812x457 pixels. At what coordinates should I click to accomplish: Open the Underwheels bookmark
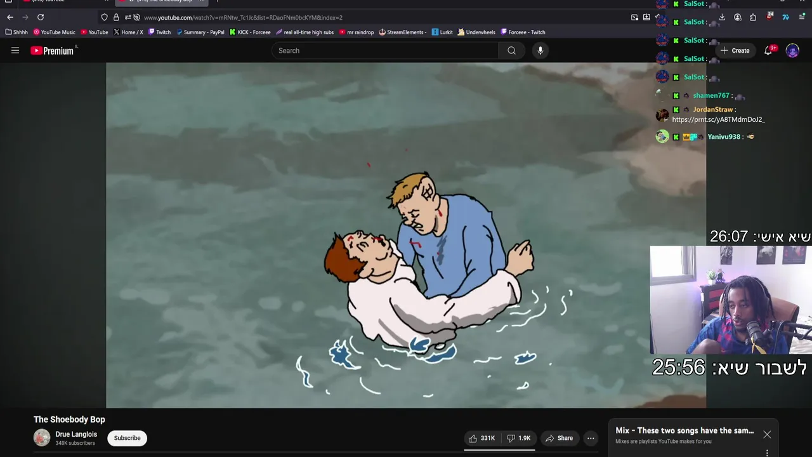click(476, 32)
